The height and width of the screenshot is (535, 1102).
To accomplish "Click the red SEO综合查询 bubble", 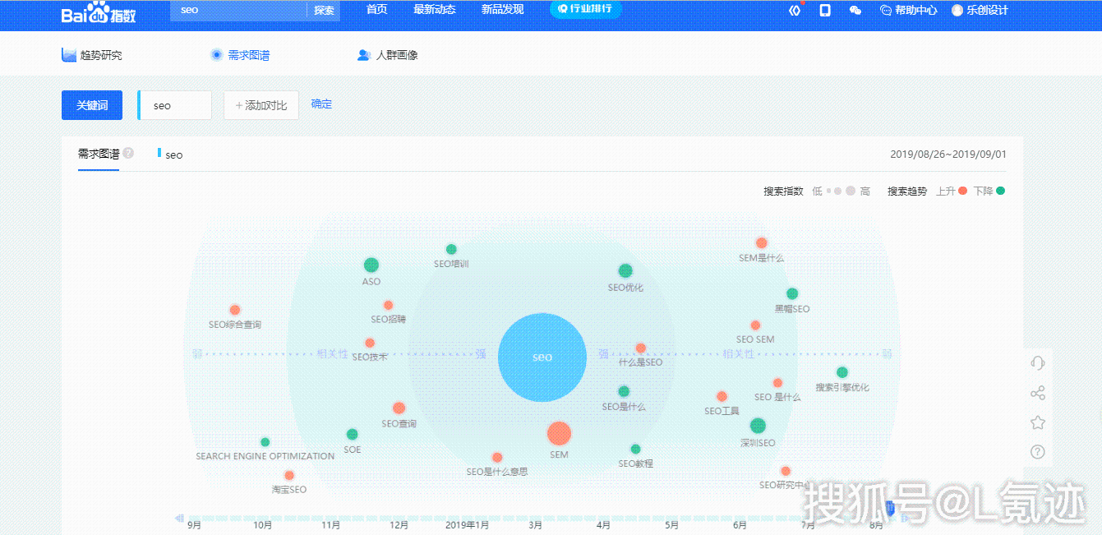I will click(x=235, y=310).
